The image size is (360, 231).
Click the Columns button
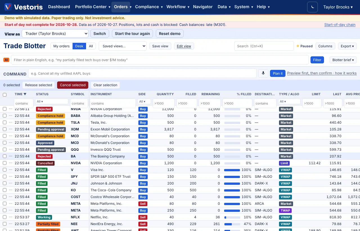click(x=325, y=46)
